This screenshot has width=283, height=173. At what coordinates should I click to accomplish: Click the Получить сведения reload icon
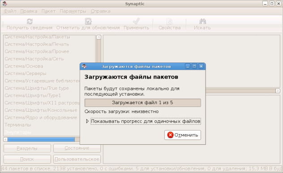point(30,21)
